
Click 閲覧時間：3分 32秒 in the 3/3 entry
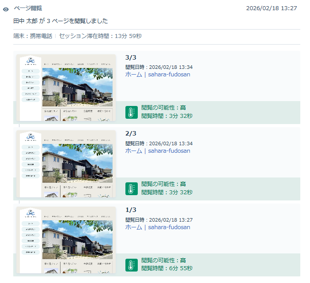point(167,116)
